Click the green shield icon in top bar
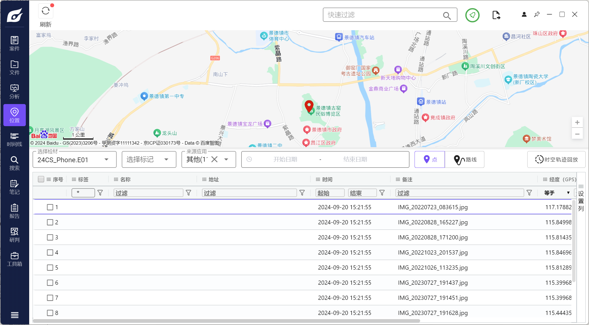Image resolution: width=589 pixels, height=325 pixels. tap(472, 15)
